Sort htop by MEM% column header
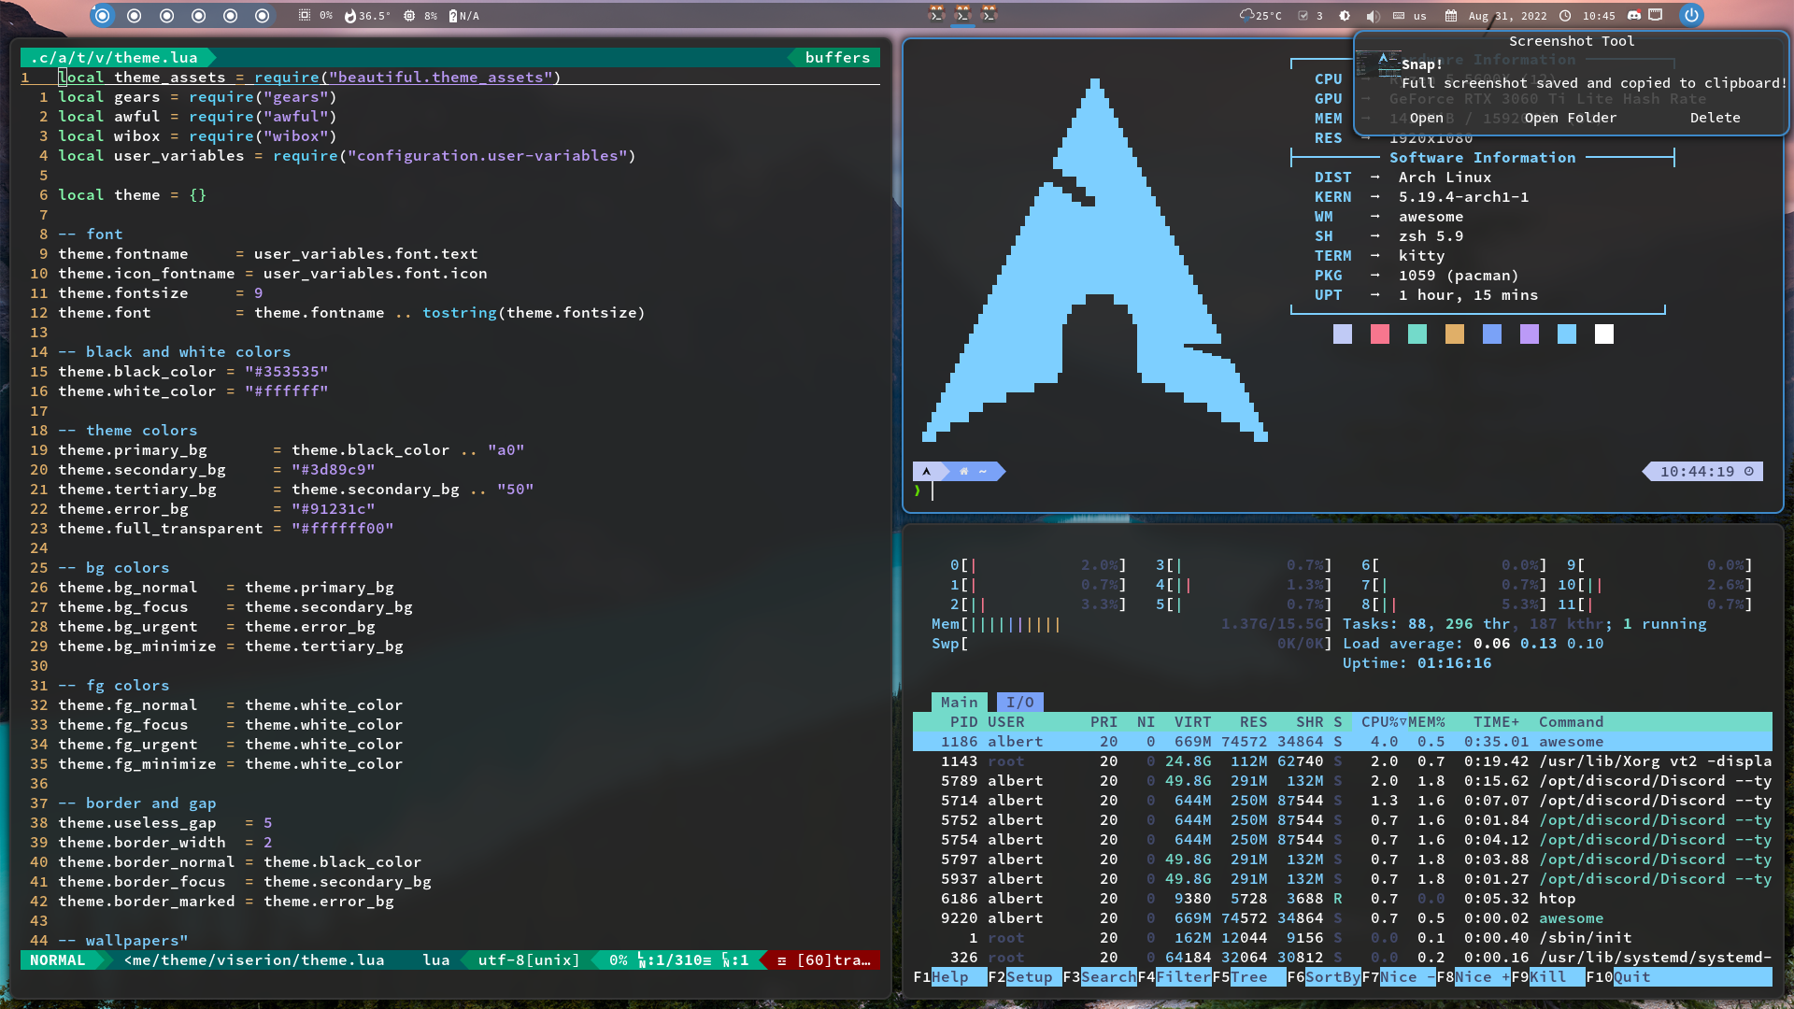The image size is (1794, 1009). pos(1426,721)
